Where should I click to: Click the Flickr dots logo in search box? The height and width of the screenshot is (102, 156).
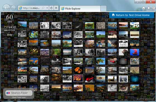tap(8, 93)
